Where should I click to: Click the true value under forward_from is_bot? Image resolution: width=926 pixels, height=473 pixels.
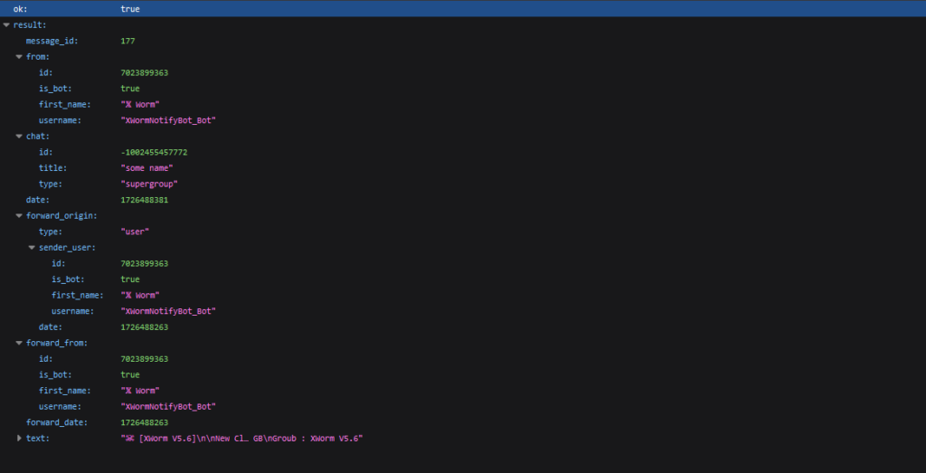130,375
